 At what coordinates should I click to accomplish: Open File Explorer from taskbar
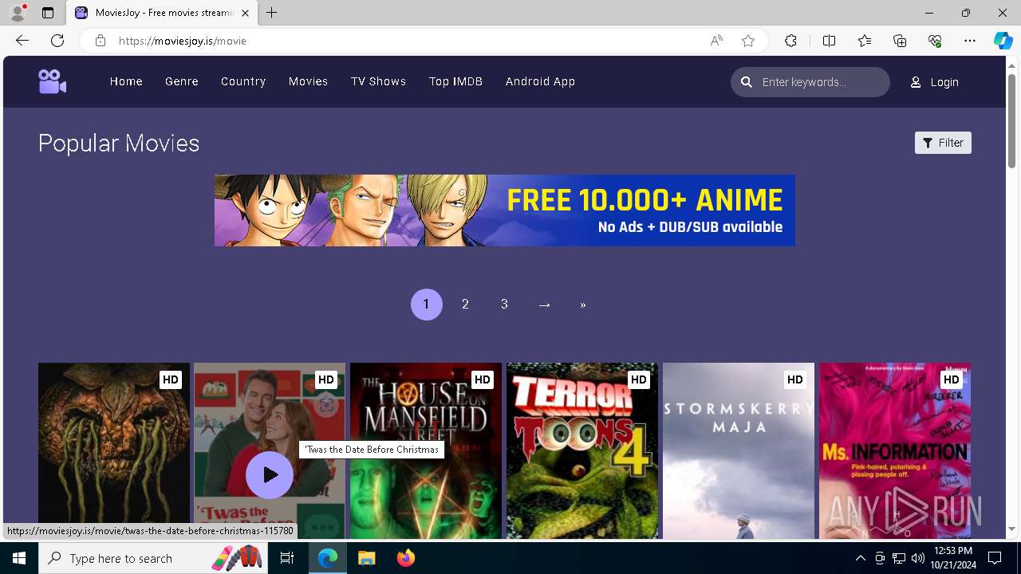366,558
